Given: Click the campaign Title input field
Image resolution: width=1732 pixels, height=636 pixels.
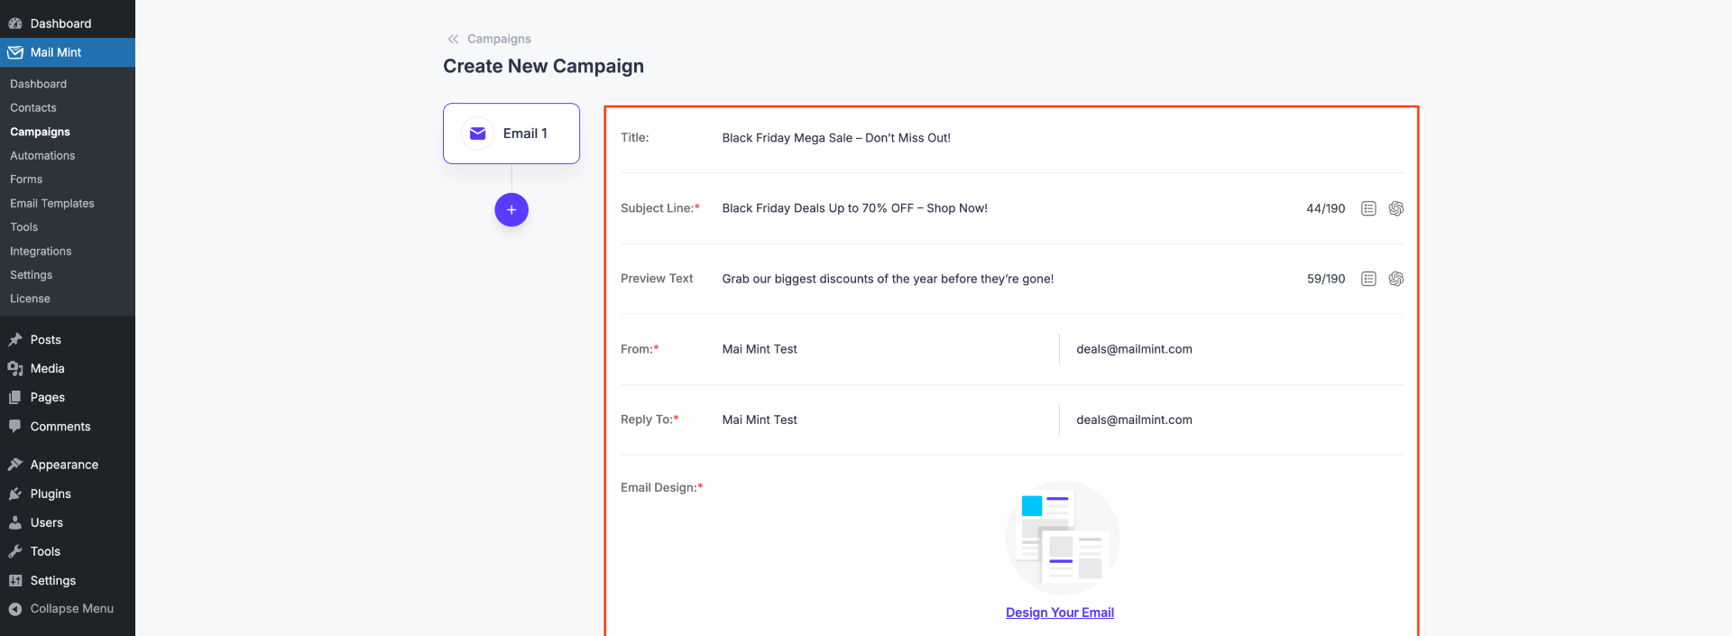Looking at the screenshot, I should [x=1061, y=138].
